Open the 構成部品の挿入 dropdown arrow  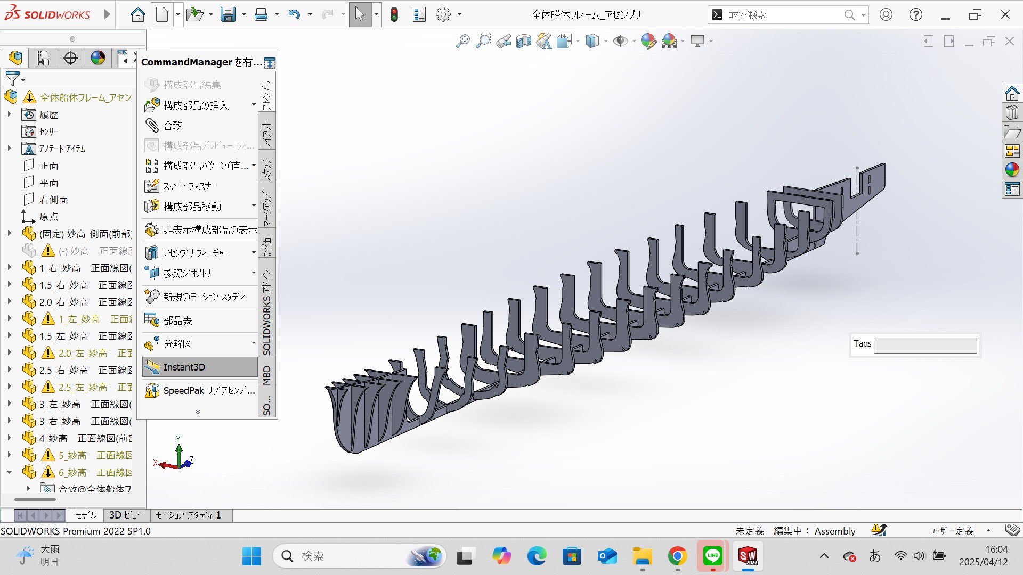click(254, 105)
